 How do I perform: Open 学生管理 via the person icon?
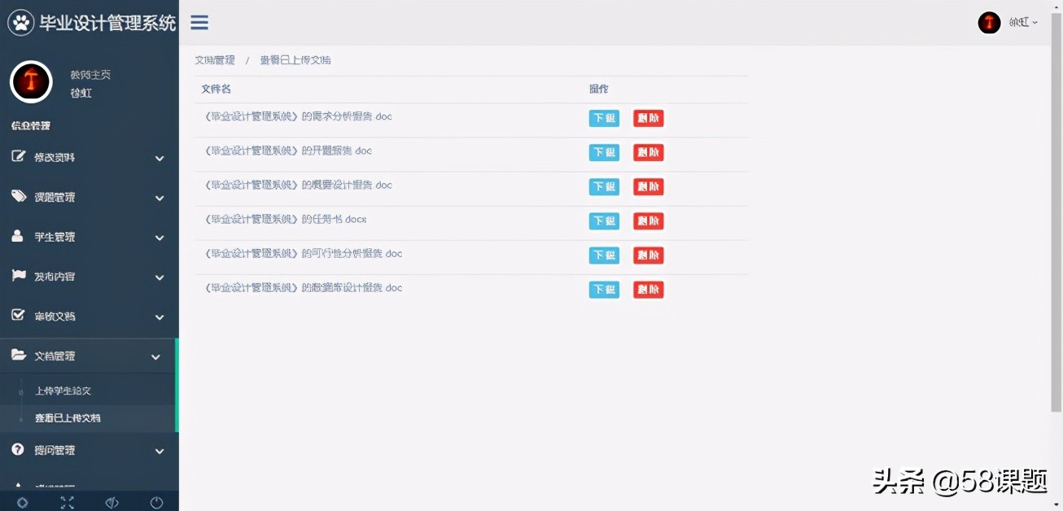(x=20, y=237)
